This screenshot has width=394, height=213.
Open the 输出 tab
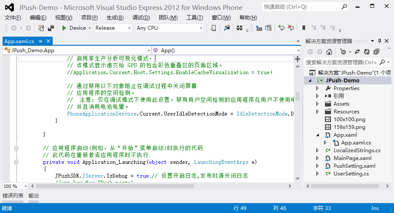click(33, 196)
